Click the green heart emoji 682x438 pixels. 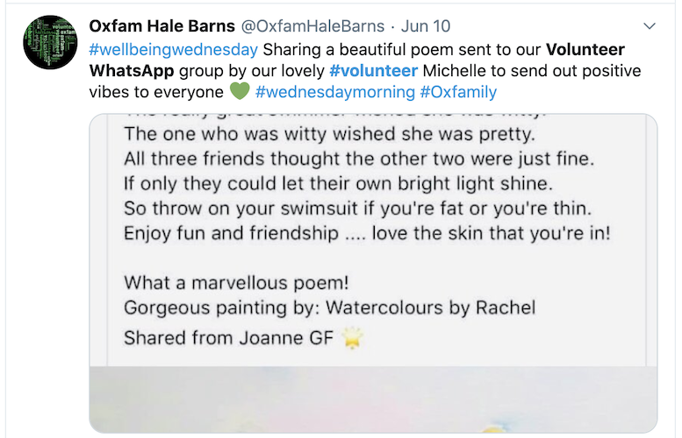tap(239, 91)
